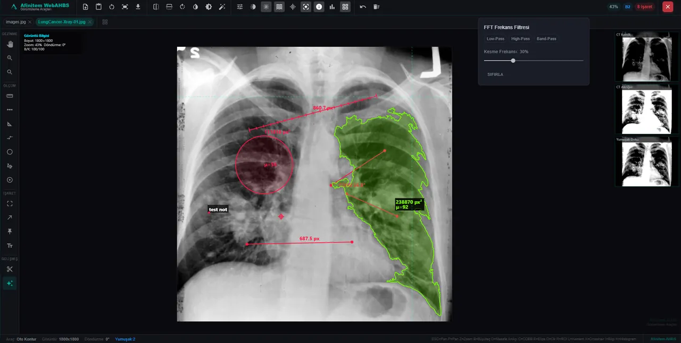The image size is (681, 343).
Task: Select the rectangle marker tool
Action: (10, 203)
